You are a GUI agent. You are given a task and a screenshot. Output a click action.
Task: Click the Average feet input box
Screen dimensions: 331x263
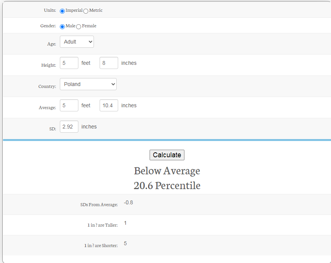pyautogui.click(x=69, y=105)
